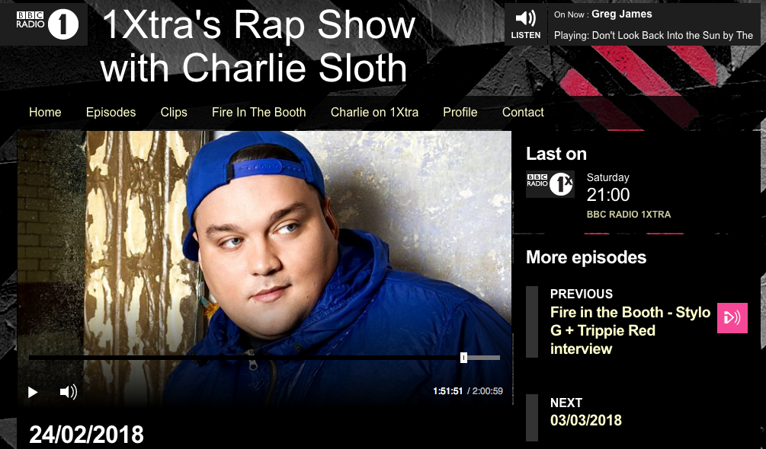Click the pink audio icon beside previous episode
The width and height of the screenshot is (766, 449).
732,318
